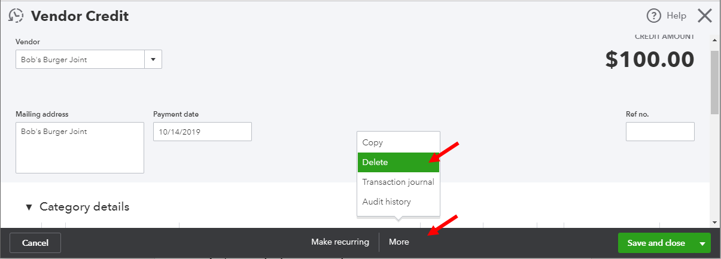The width and height of the screenshot is (721, 259).
Task: Click the scrollbar down arrow
Action: (714, 222)
